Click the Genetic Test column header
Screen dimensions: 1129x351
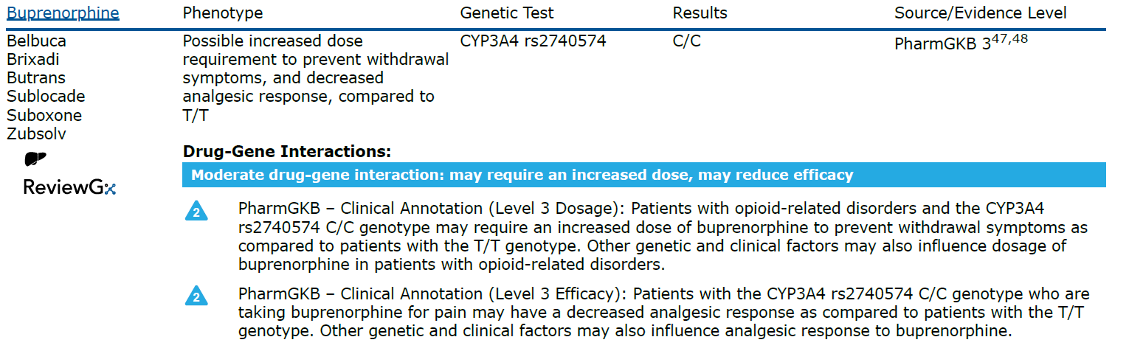[x=507, y=13]
